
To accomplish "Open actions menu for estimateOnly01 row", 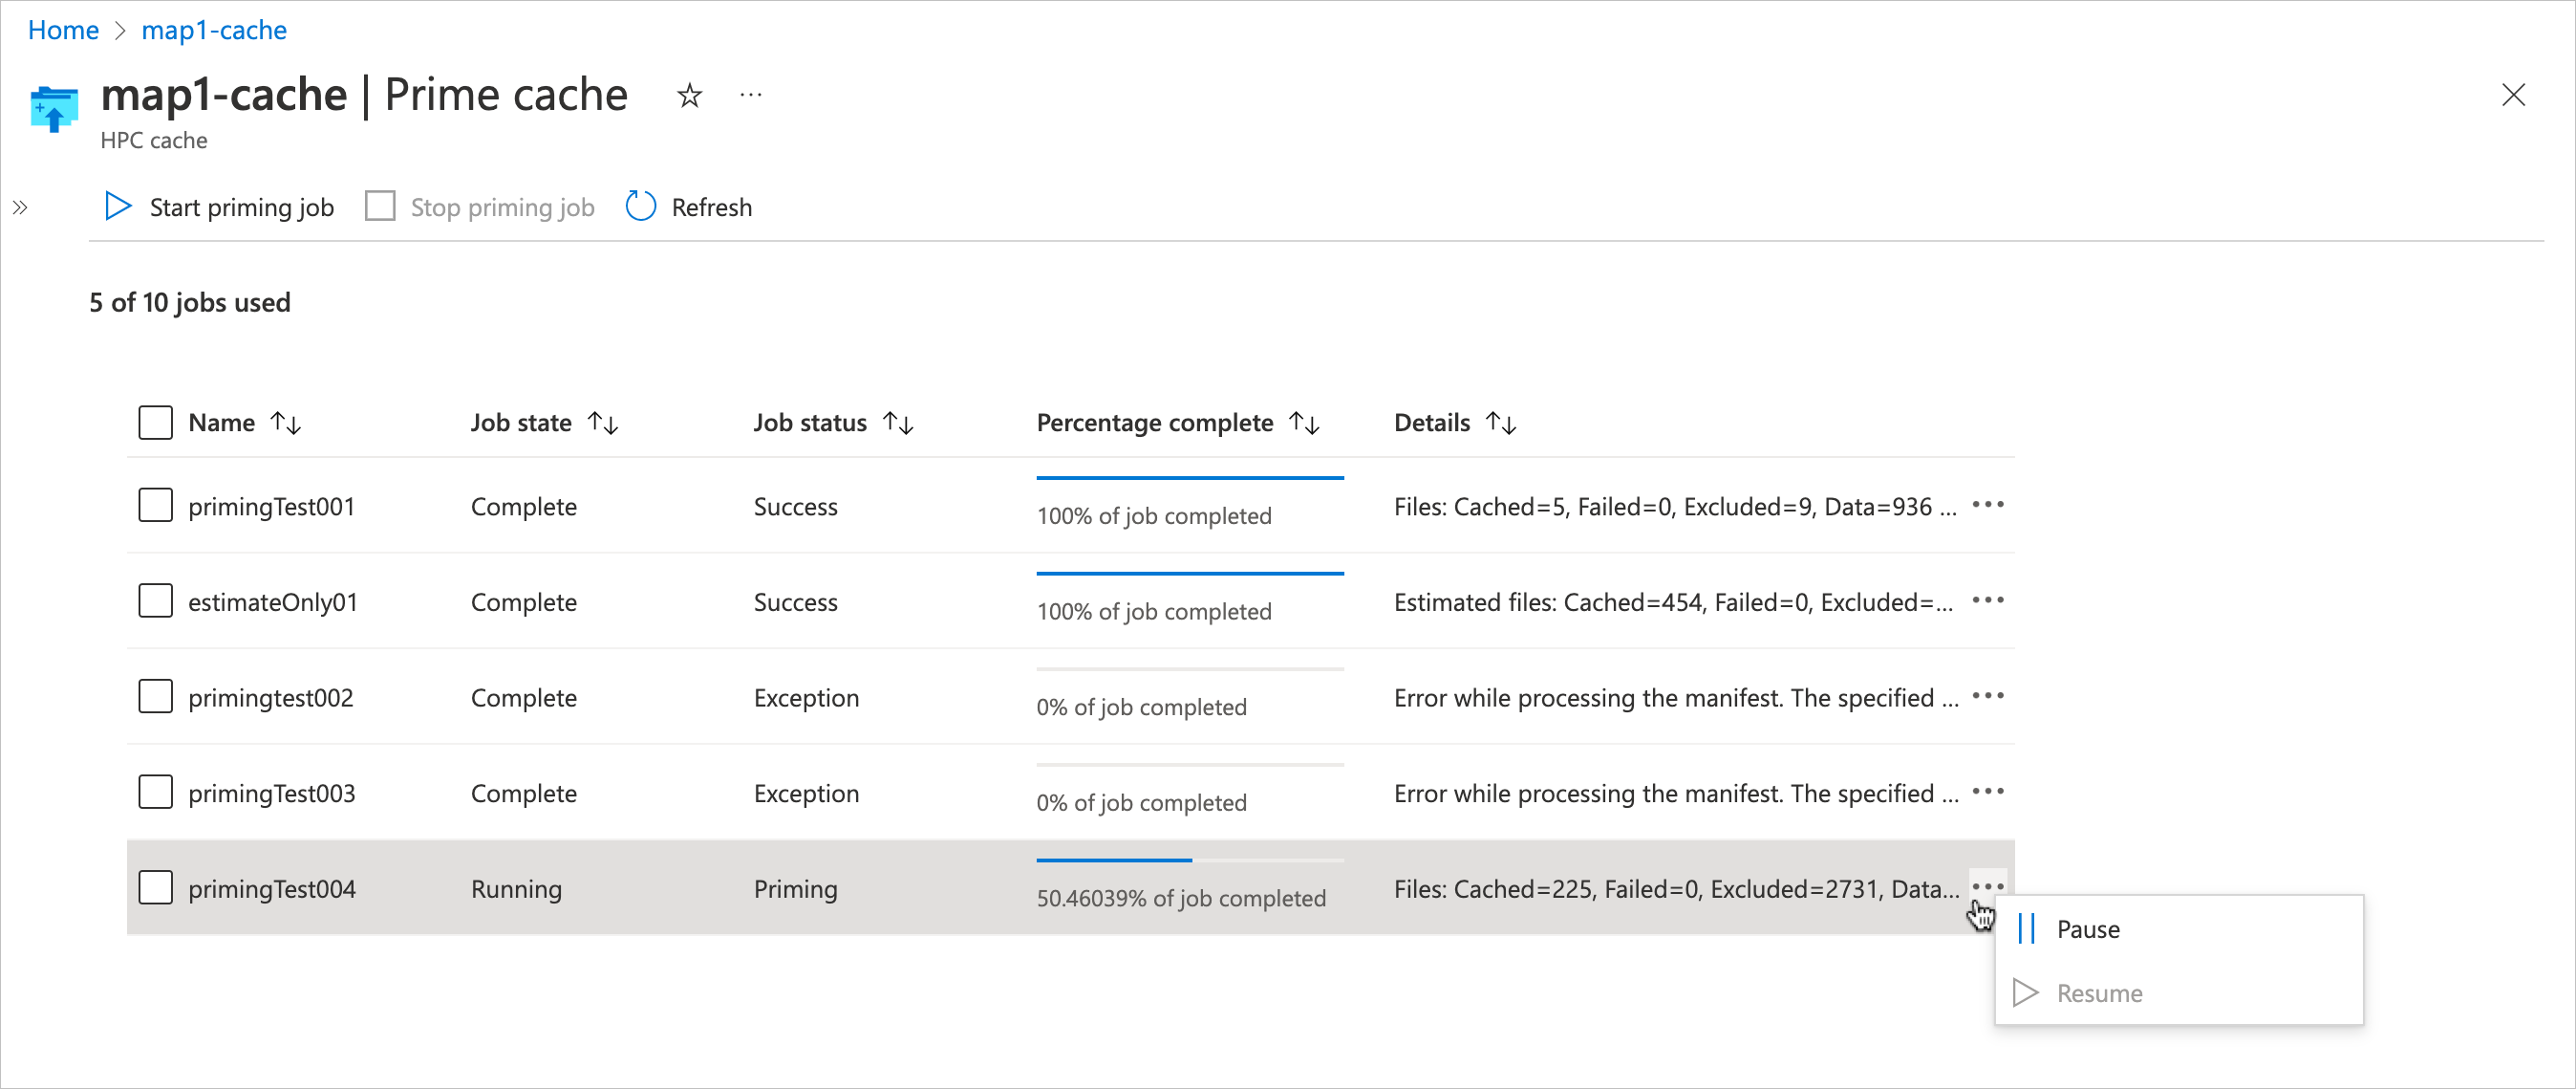I will (1988, 600).
